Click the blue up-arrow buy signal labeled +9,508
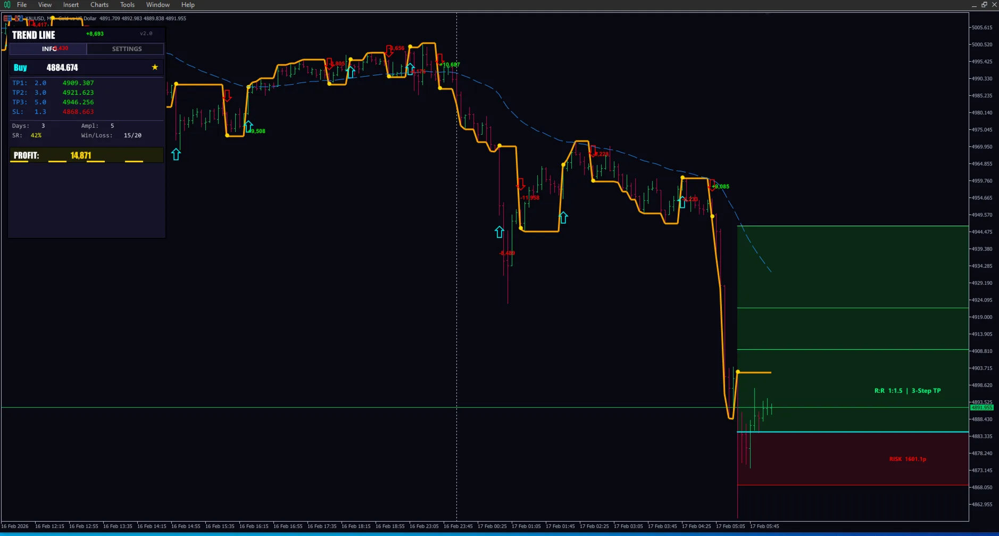This screenshot has width=999, height=536. coord(248,125)
